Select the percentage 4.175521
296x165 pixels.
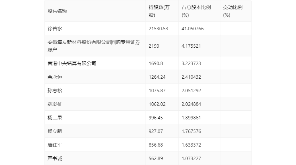(x=191, y=46)
